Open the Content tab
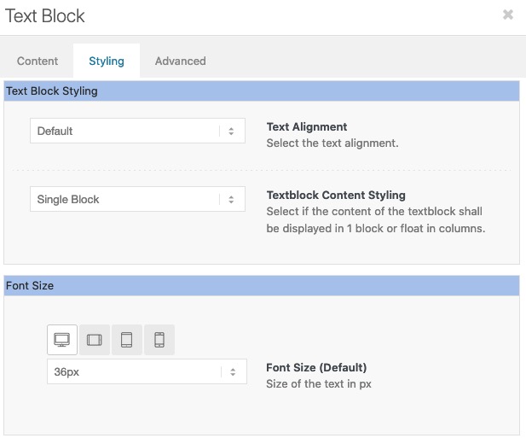 click(38, 61)
